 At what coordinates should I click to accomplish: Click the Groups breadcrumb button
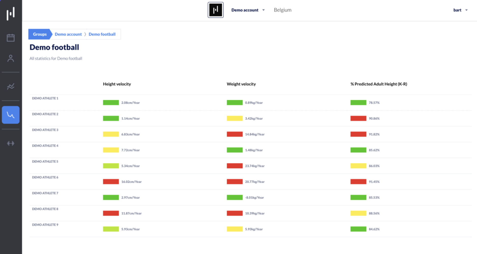coord(40,34)
